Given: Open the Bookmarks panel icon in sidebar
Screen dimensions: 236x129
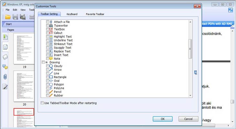Looking at the screenshot, I should [x=5, y=37].
